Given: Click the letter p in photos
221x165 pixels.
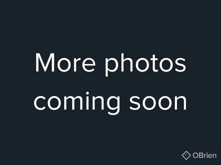Looking at the screenshot, I should (x=112, y=67).
